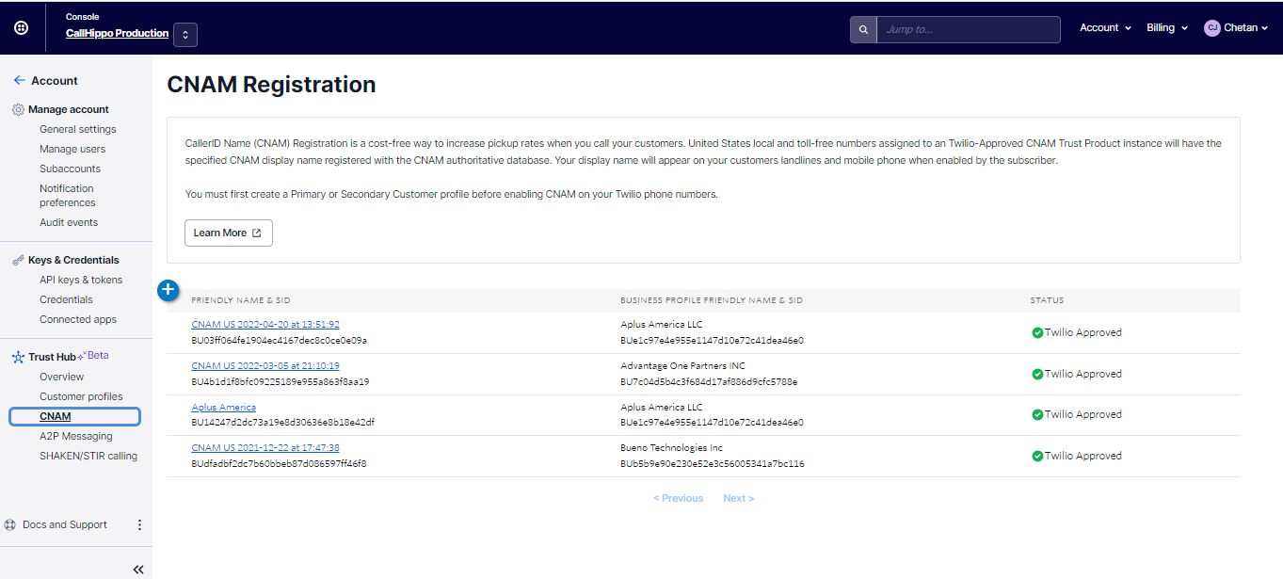Click SID BU4b1d1f8bfc09225189e955a863f8aa19
Screen dimensions: 1283x579
(281, 382)
